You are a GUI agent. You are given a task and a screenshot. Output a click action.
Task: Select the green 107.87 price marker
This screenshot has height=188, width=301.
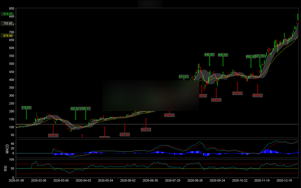(x=76, y=108)
